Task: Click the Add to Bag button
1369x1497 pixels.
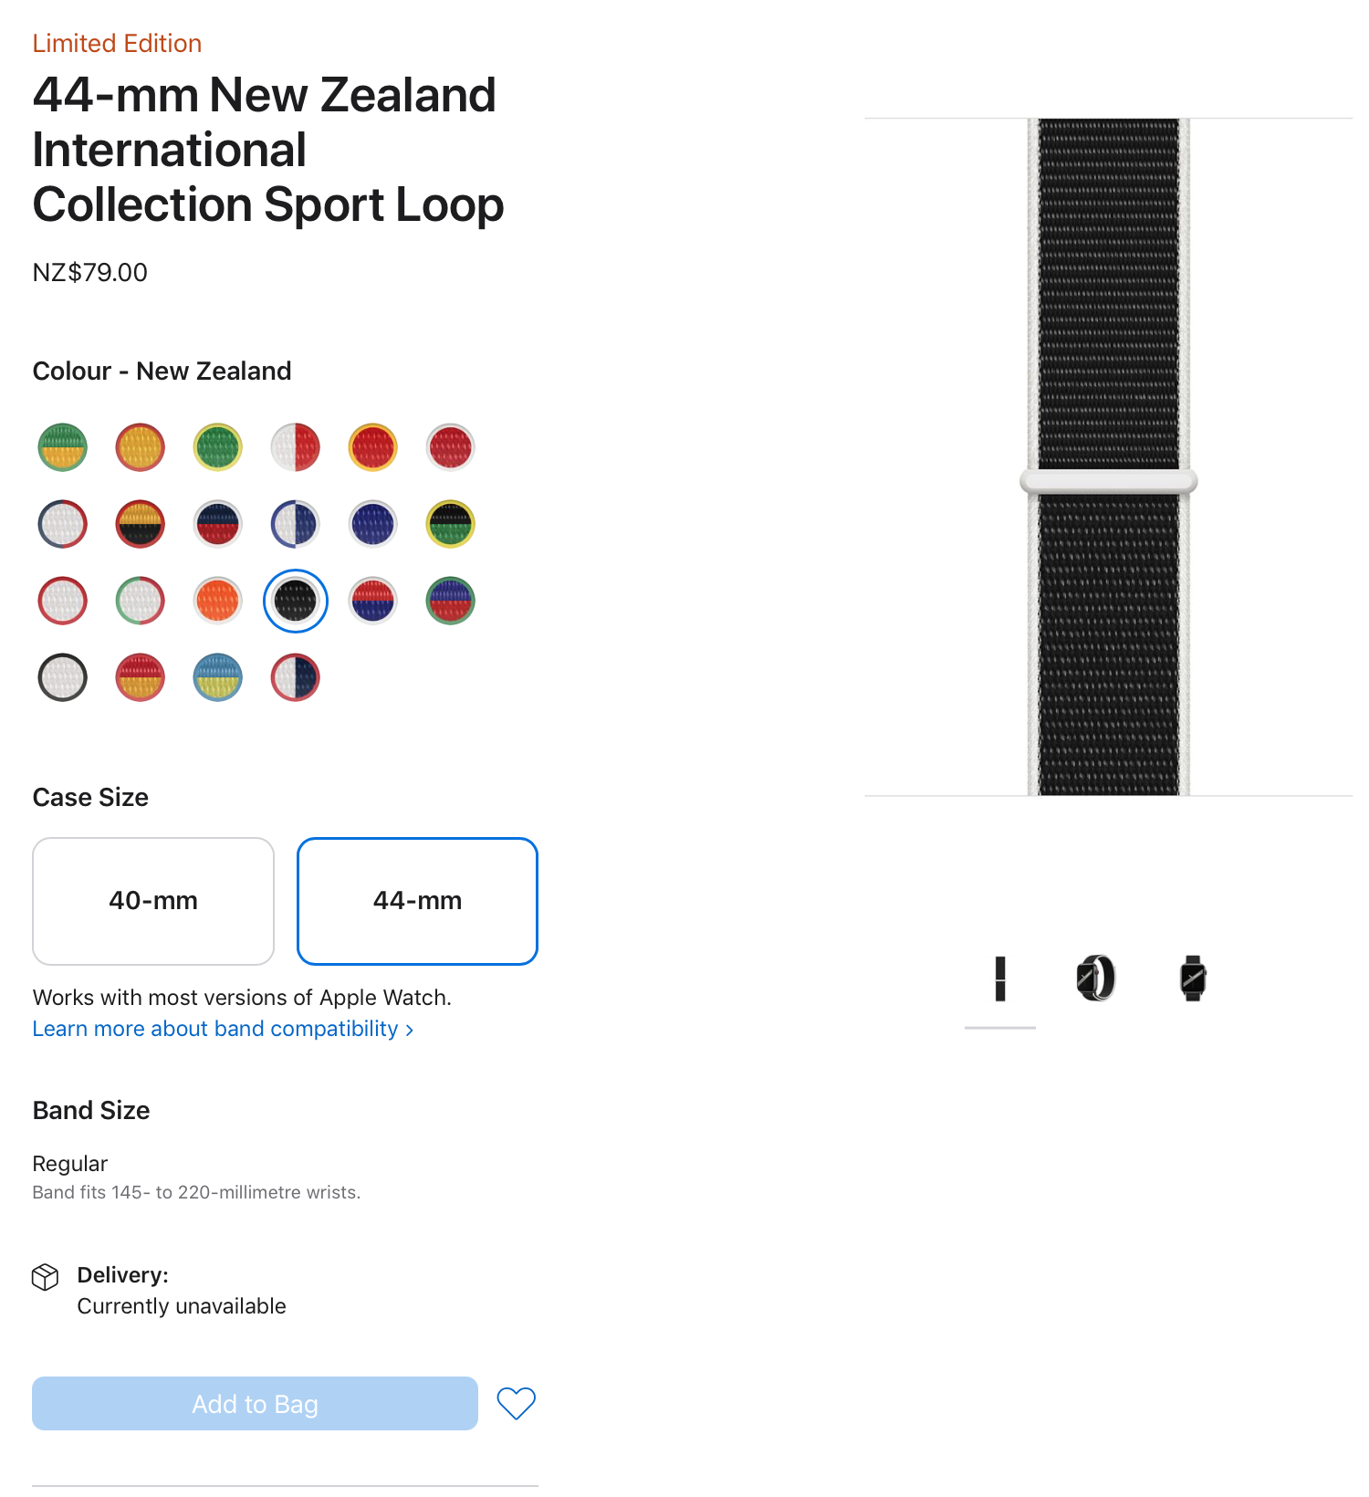Action: [254, 1403]
